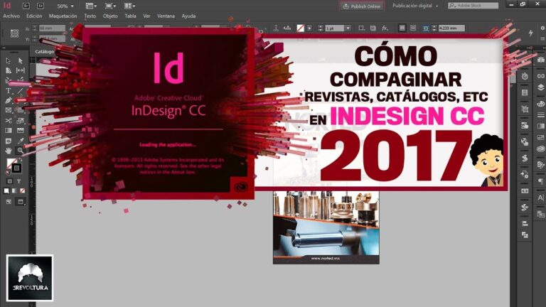Open the Objeto menu
This screenshot has height=307, width=546.
click(110, 16)
